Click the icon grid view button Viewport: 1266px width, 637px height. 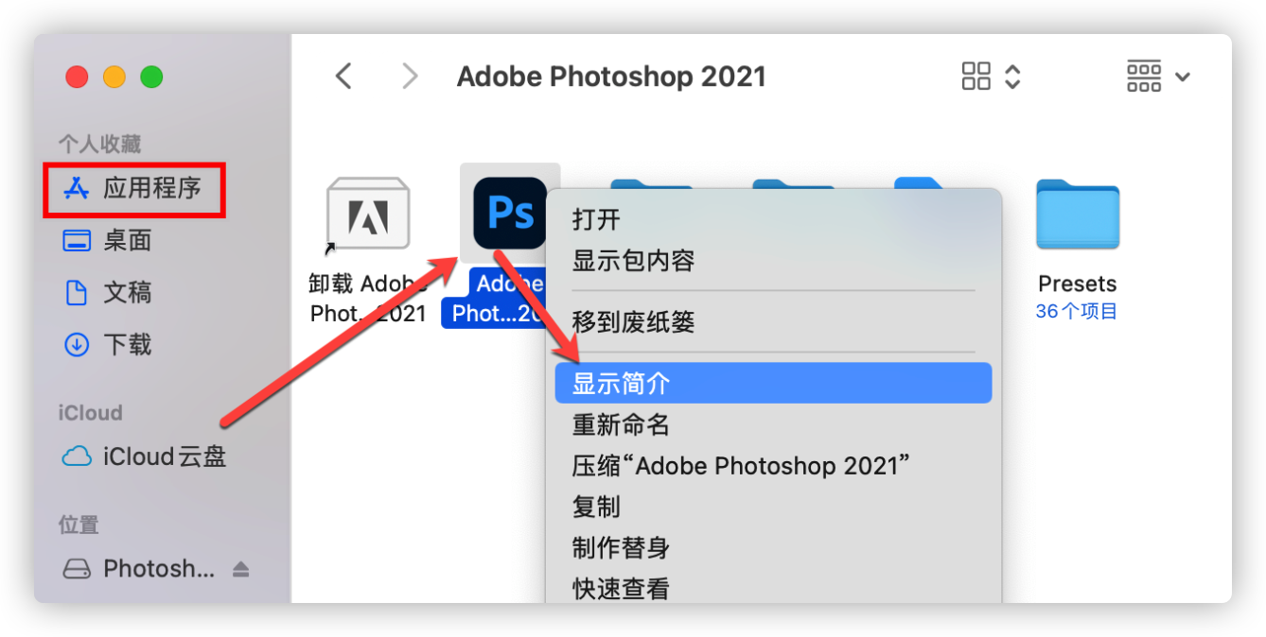pyautogui.click(x=976, y=76)
